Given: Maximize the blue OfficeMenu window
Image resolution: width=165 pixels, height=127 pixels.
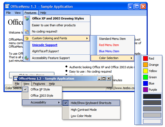Looking at the screenshot, I should point(137,6).
